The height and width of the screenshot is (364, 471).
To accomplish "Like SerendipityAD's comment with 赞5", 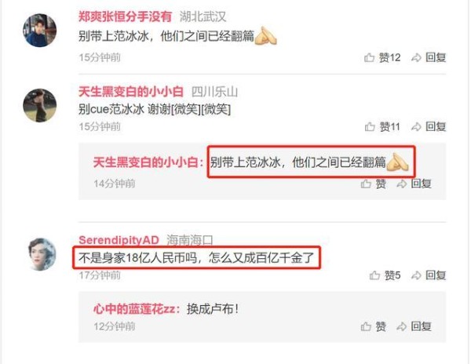I will click(385, 275).
